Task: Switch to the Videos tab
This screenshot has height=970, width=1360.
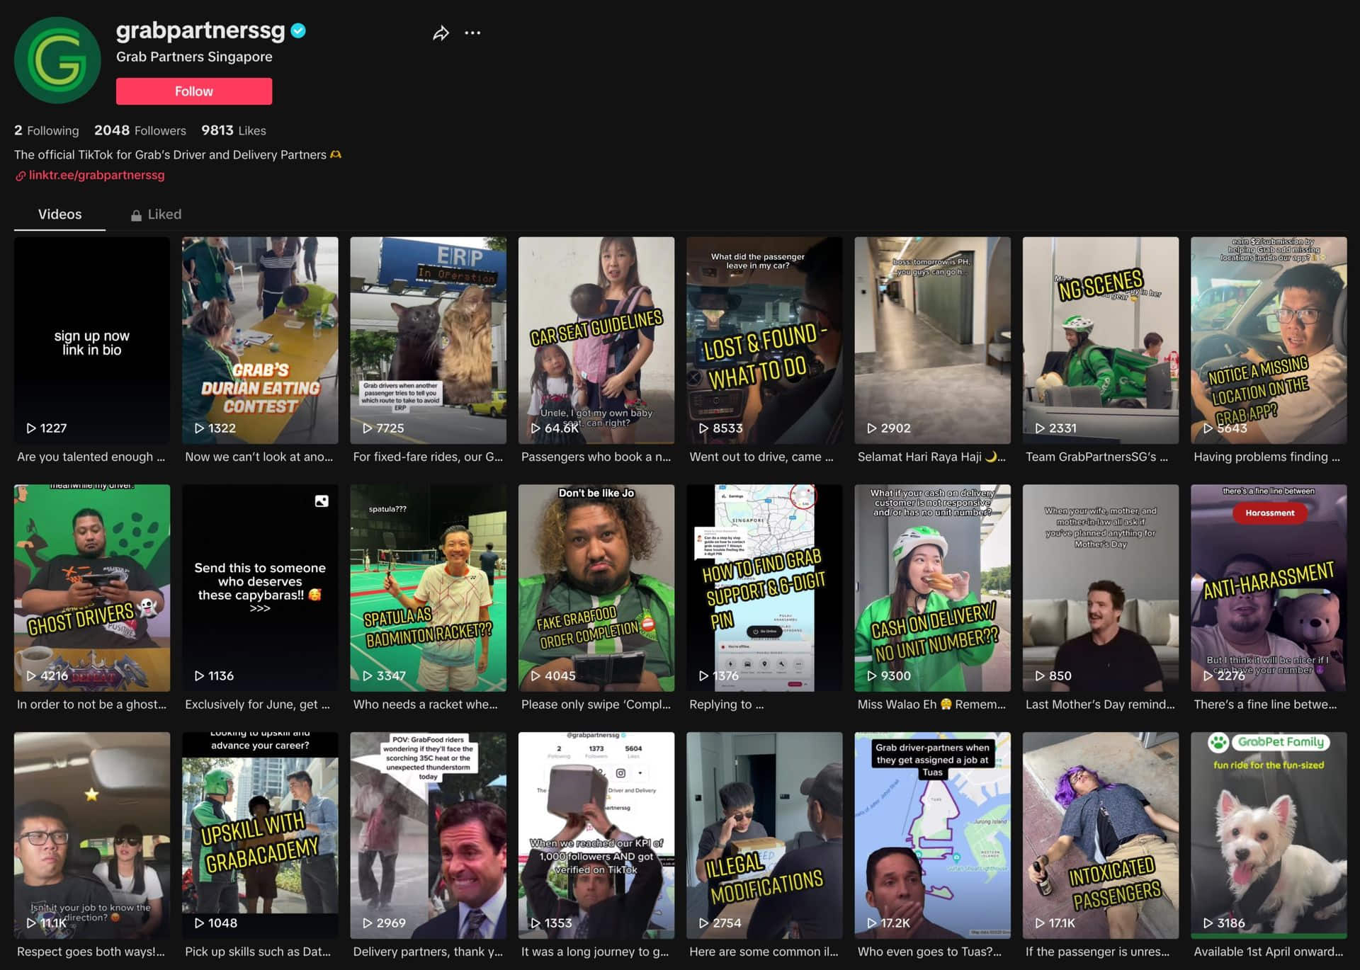Action: [59, 215]
